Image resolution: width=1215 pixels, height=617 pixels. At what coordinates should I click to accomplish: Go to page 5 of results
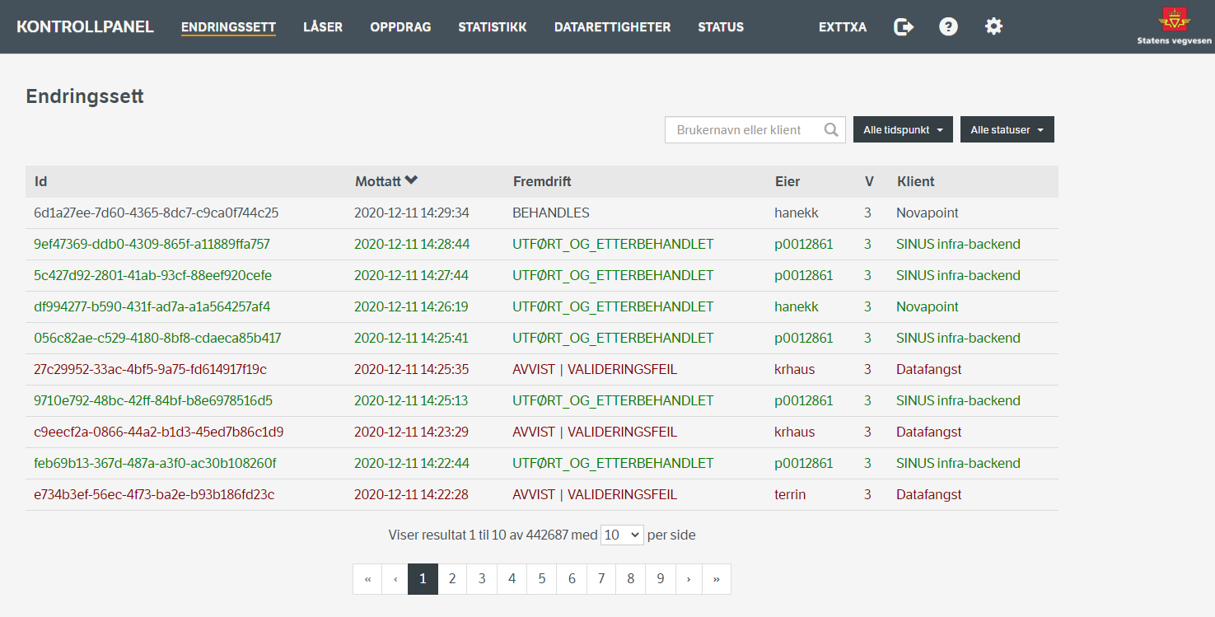[x=541, y=579]
